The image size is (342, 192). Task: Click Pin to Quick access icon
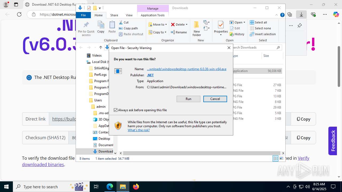[x=86, y=29]
